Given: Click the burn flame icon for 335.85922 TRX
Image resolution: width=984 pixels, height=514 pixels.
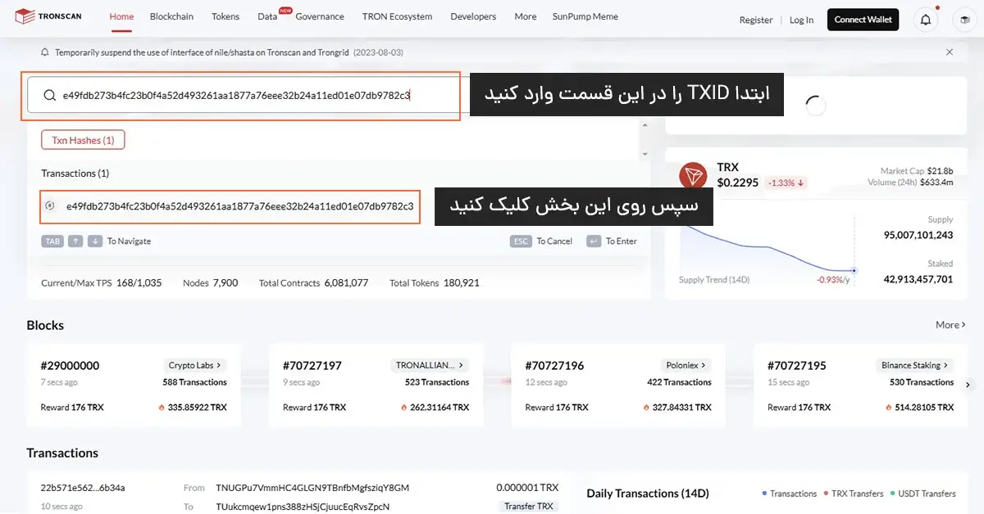Looking at the screenshot, I should pos(161,407).
